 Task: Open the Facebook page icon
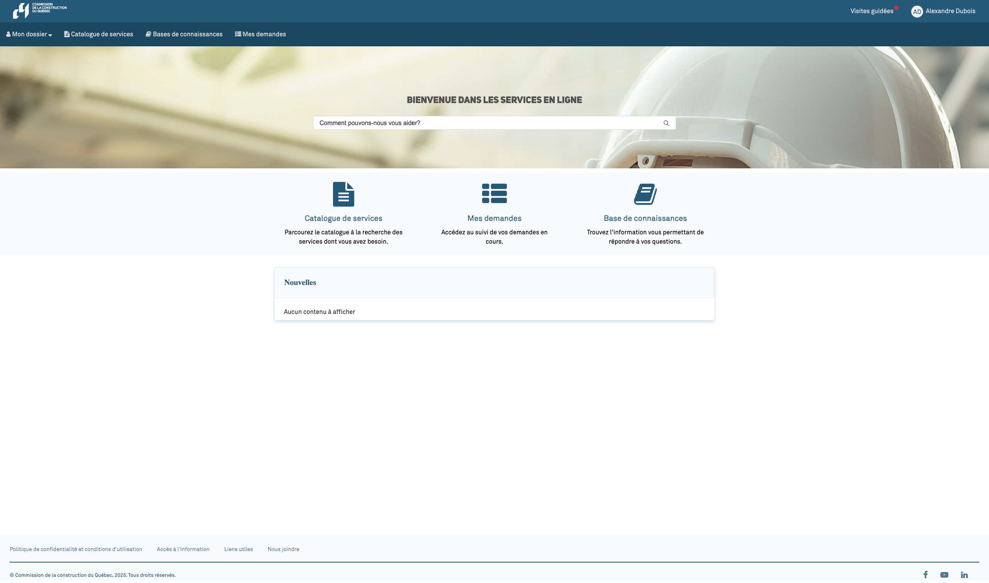(x=925, y=575)
